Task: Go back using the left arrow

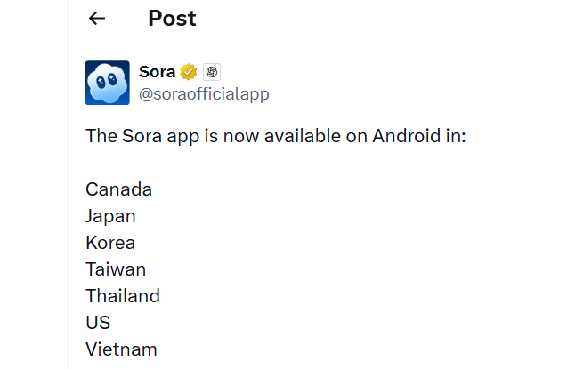Action: 97,19
